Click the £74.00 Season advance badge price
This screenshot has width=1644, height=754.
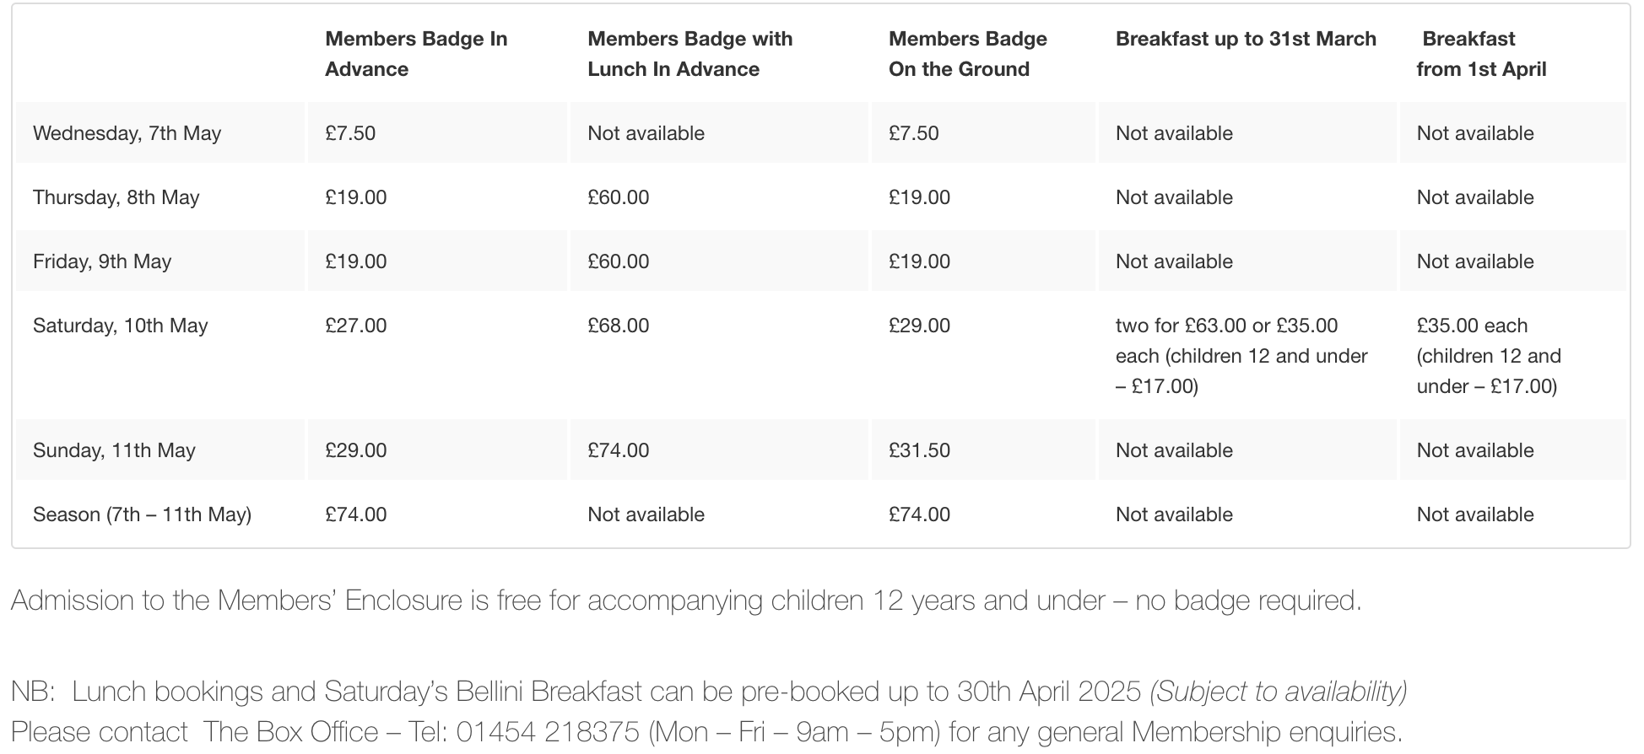click(x=355, y=514)
